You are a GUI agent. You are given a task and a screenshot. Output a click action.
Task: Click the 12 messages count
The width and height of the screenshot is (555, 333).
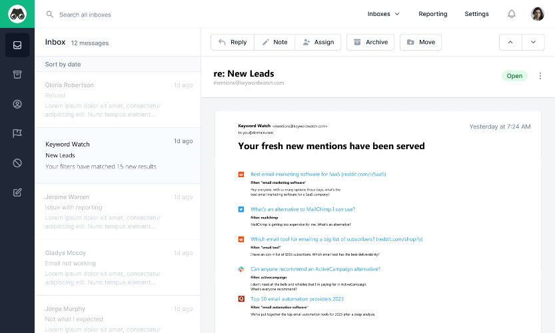click(90, 43)
